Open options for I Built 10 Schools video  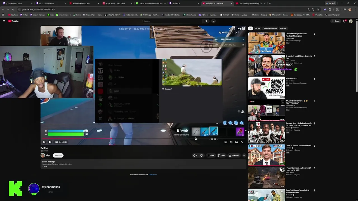(314, 146)
